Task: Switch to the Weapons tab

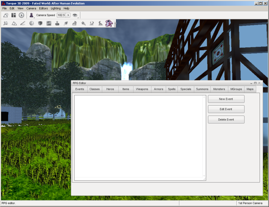Action: (x=142, y=89)
